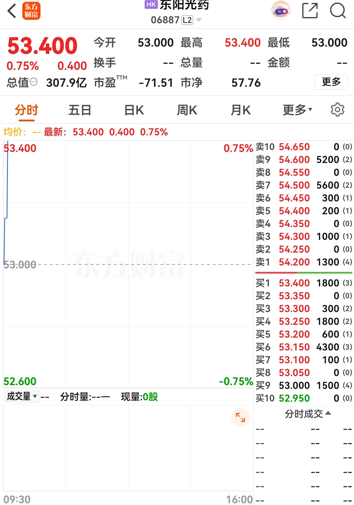Open the 东方财富 logo icon

(x=31, y=11)
